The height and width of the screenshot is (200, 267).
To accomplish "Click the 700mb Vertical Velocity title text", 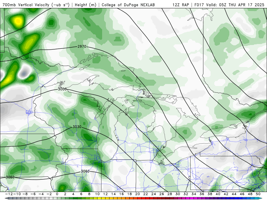I will [x=36, y=5].
